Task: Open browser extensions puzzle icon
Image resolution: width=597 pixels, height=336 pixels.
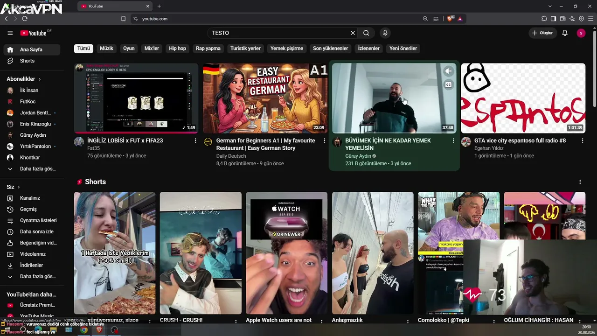Action: click(x=544, y=19)
